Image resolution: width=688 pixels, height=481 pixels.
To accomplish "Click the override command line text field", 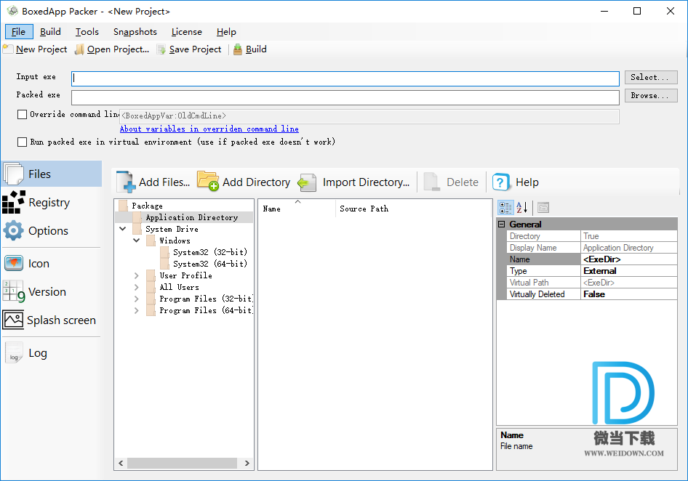I will [x=369, y=116].
